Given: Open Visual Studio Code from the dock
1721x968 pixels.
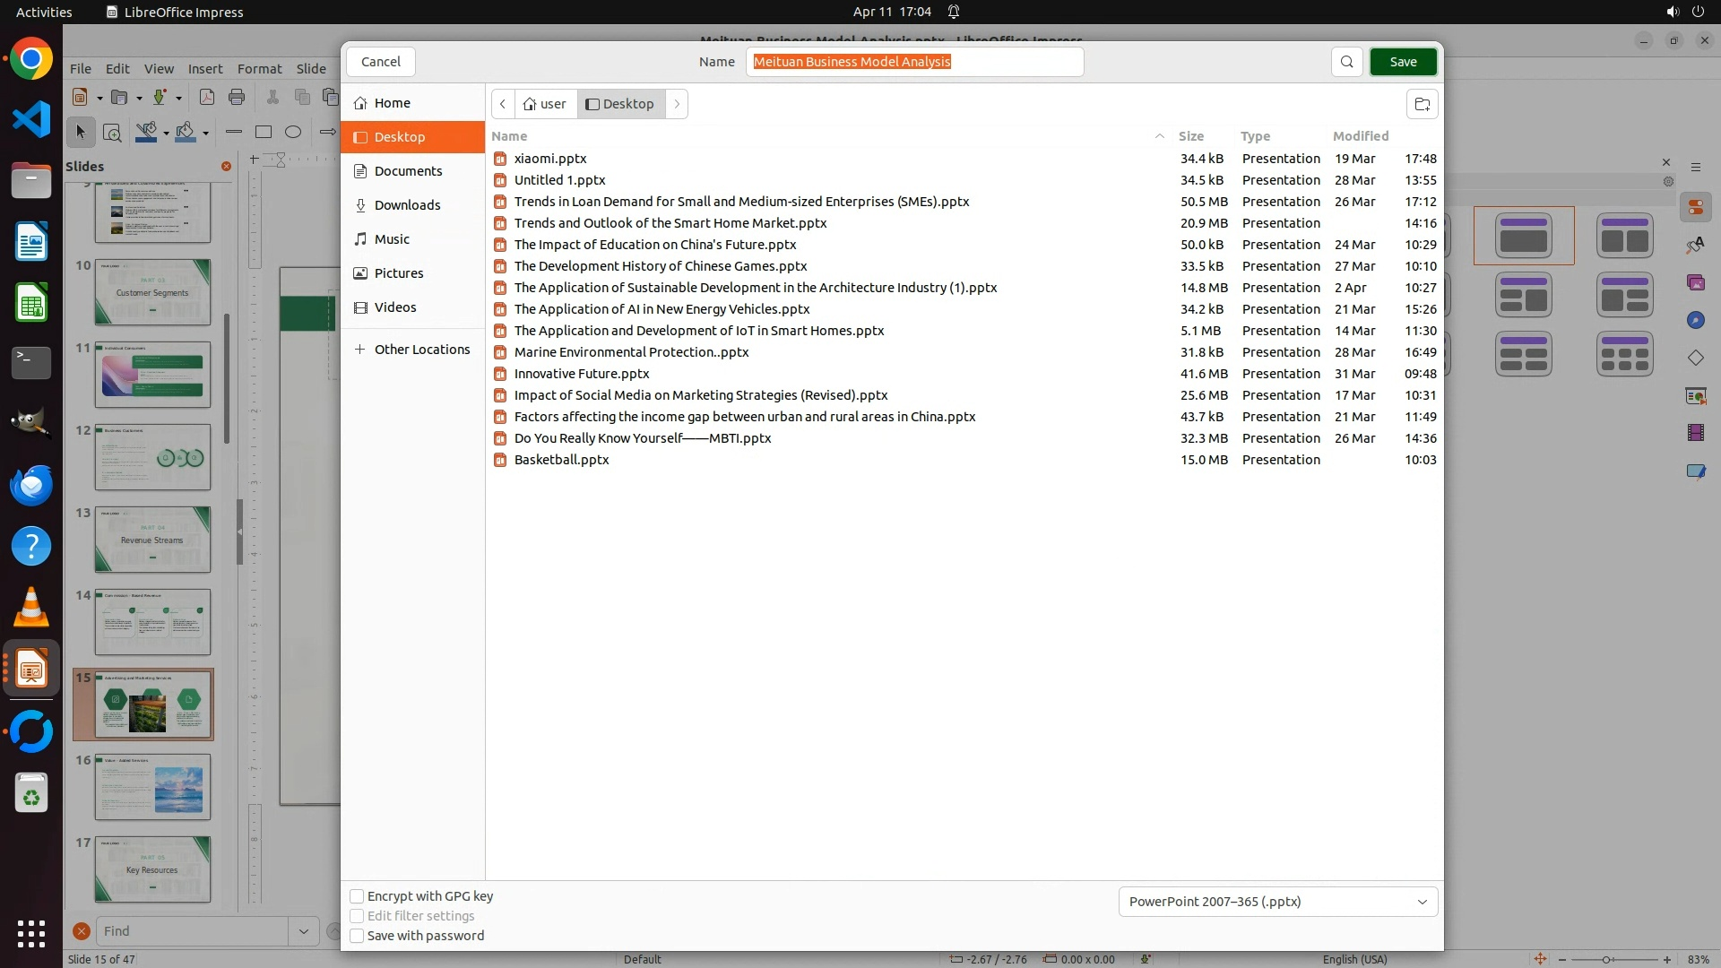Looking at the screenshot, I should click(31, 119).
